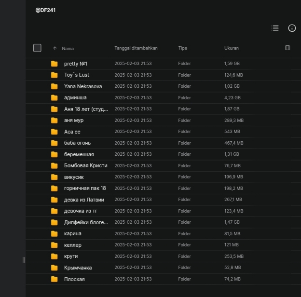Select the админша folder name
301x297 pixels.
point(75,98)
